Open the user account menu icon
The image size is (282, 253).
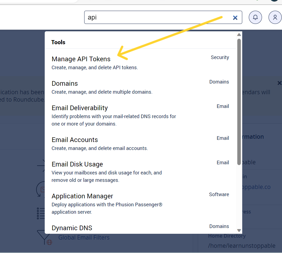point(275,18)
